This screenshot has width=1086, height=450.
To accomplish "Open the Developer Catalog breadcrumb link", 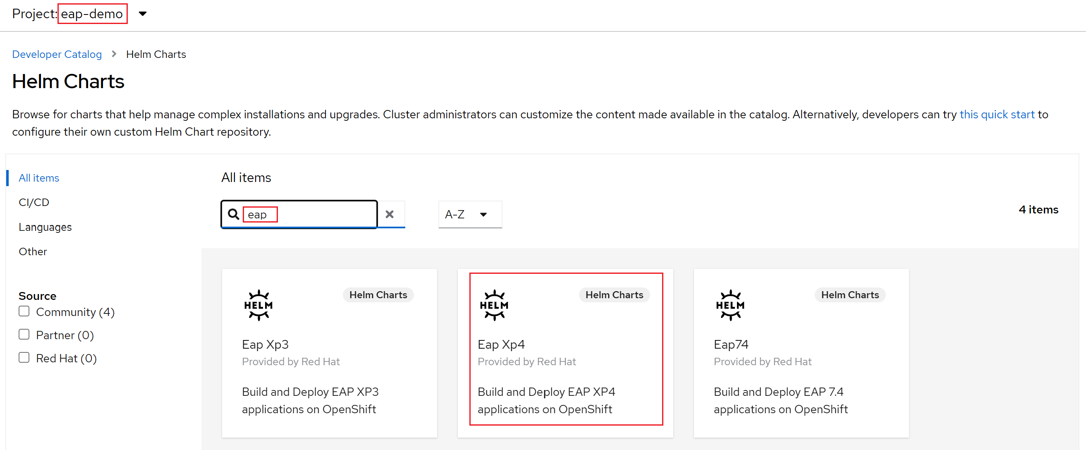I will 58,55.
